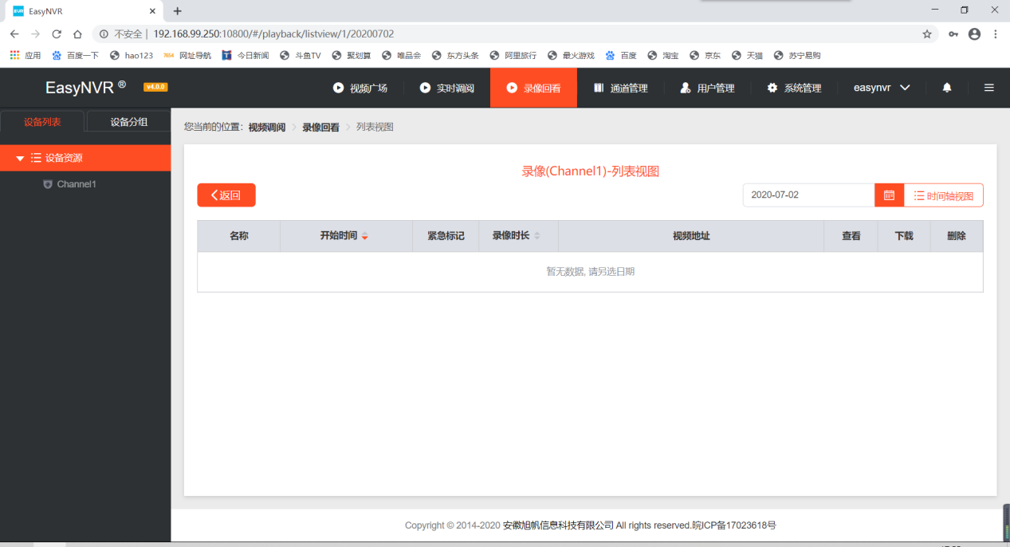This screenshot has height=547, width=1010.
Task: Open 阿里旅行 bookmark
Action: click(513, 56)
